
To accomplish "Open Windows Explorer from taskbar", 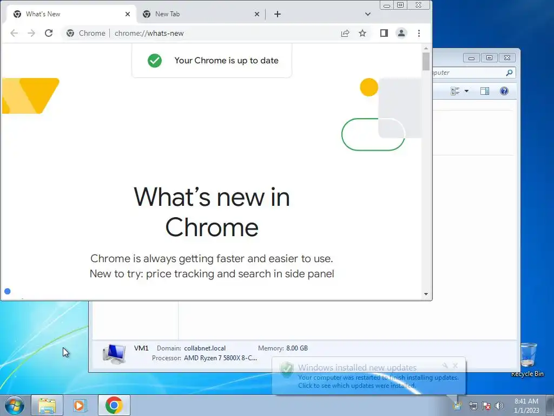I will pos(47,405).
